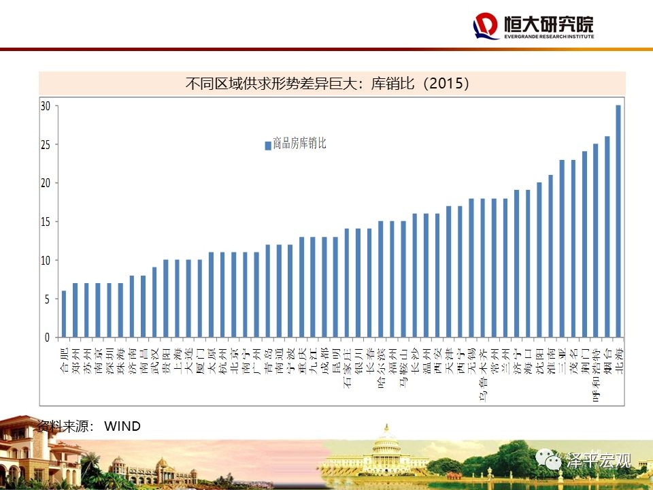Click the tallest bar for 北海
The image size is (653, 490).
618,221
